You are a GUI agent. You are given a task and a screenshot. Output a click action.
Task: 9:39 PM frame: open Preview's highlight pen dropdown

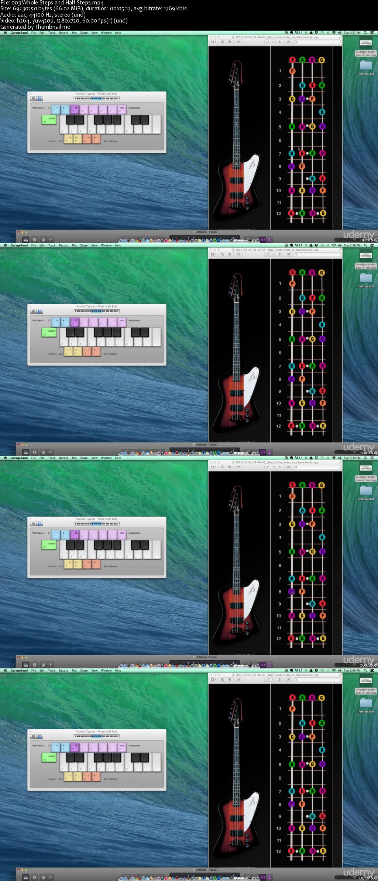tap(269, 467)
